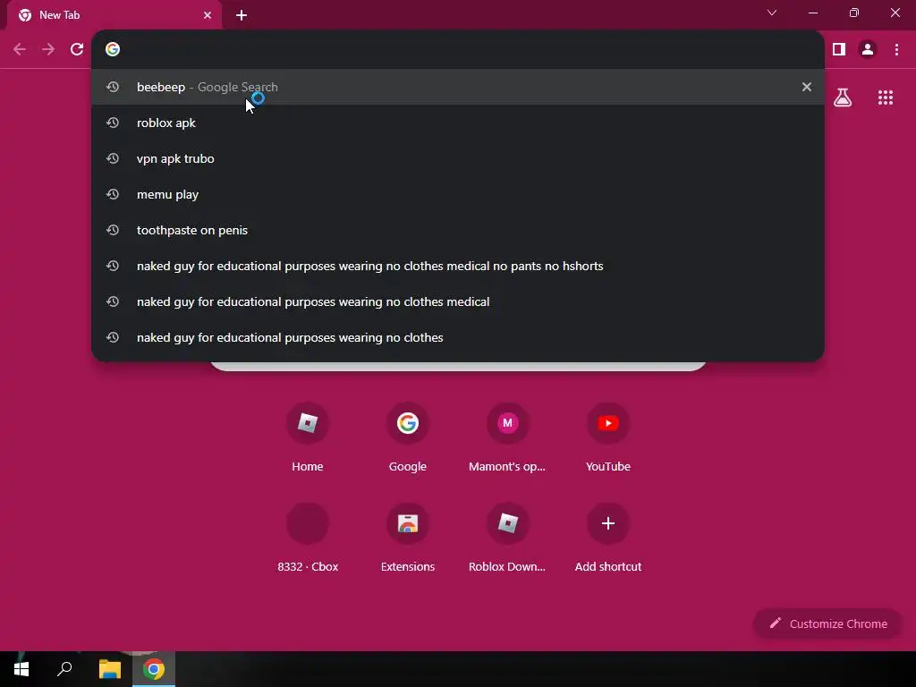916x687 pixels.
Task: Open the Google shortcut tile
Action: tap(408, 437)
